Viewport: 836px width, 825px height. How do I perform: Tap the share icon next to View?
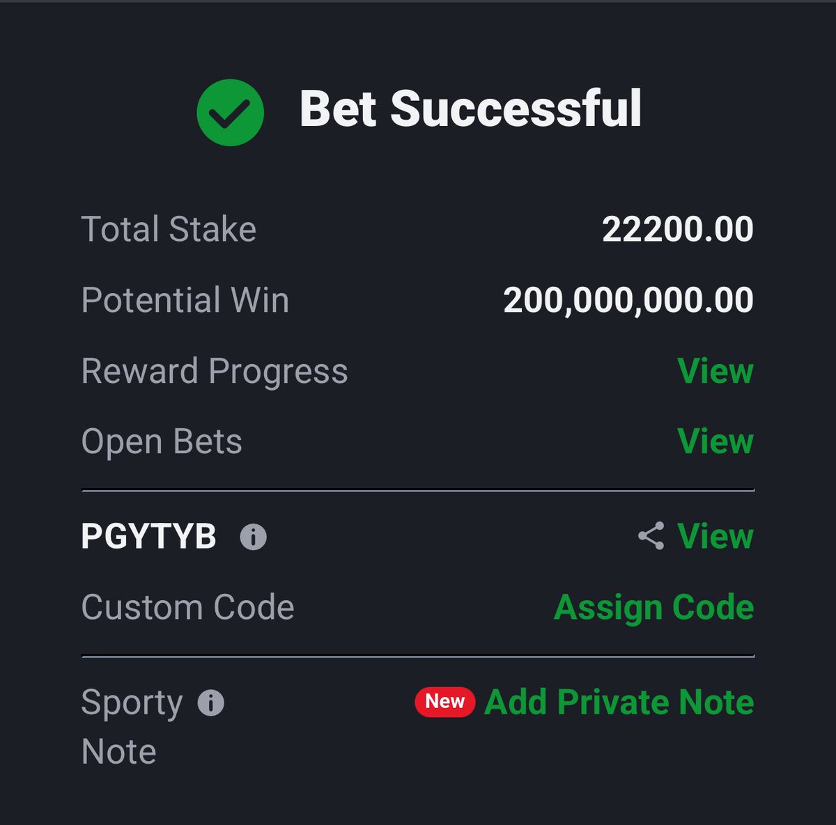point(651,536)
